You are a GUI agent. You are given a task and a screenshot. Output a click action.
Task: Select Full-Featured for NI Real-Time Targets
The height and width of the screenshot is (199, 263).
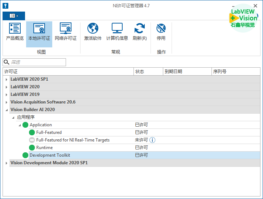(73, 140)
